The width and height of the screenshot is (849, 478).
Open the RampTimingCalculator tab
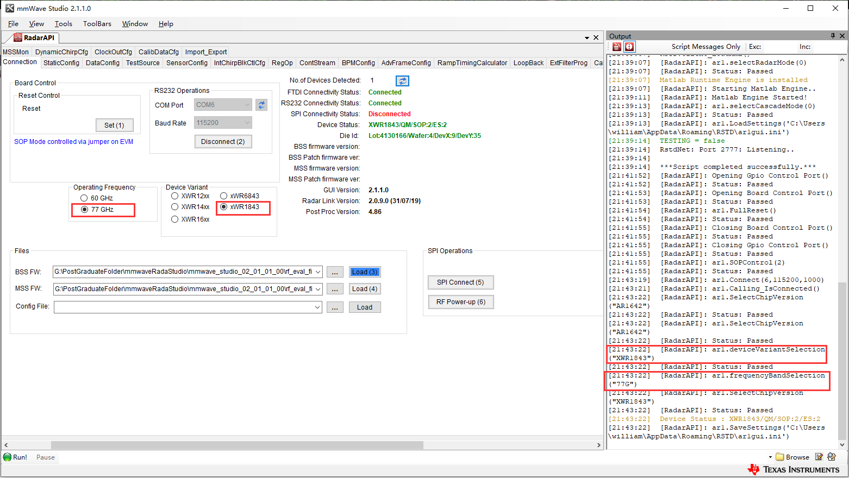click(472, 63)
